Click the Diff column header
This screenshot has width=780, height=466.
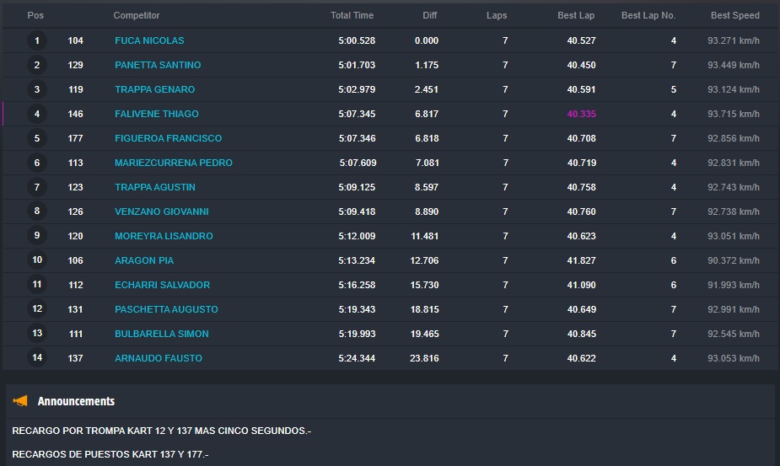430,15
